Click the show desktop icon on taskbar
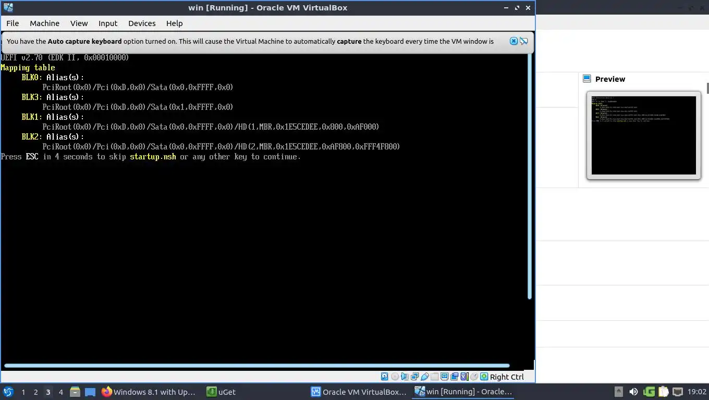709x400 pixels. click(90, 392)
